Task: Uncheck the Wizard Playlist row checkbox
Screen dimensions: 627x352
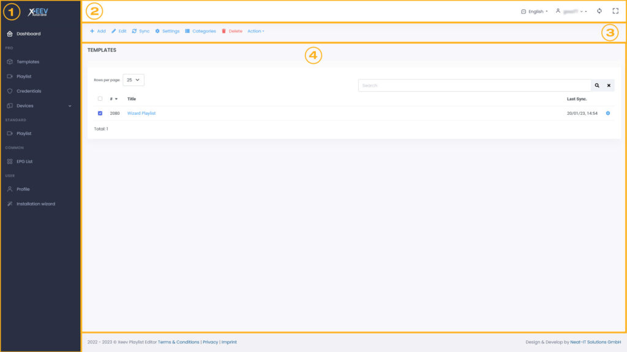Action: (x=100, y=113)
